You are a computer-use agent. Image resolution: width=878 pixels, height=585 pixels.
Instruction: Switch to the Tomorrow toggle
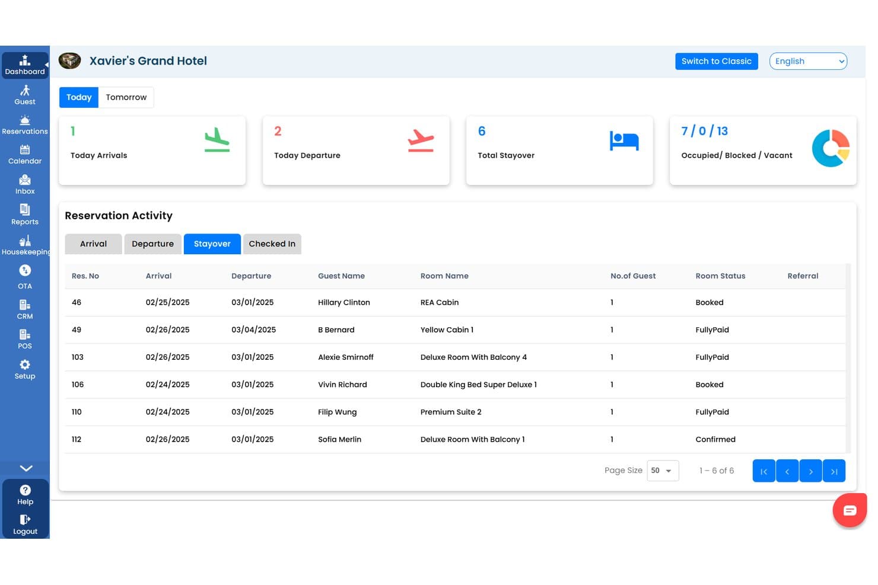point(126,97)
